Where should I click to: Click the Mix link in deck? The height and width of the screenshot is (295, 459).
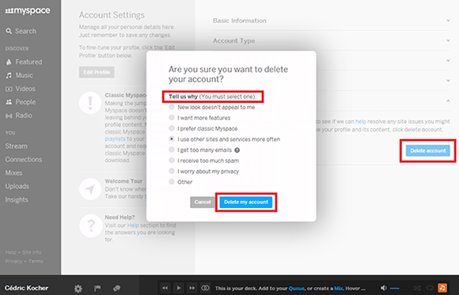point(338,289)
